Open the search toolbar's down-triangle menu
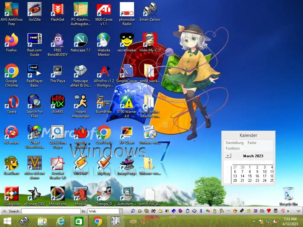Image resolution: width=303 pixels, height=227 pixels. click(298, 211)
